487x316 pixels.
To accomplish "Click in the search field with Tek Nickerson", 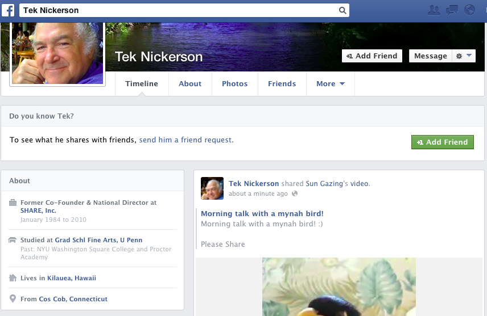I will (x=176, y=10).
